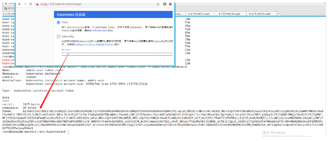Open the Authentication link
The width and height of the screenshot is (328, 141).
coord(100,31)
